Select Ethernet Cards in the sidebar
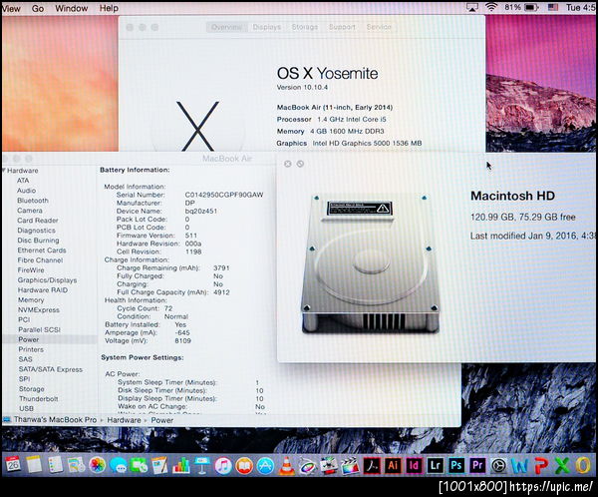The height and width of the screenshot is (497, 598). (x=42, y=250)
